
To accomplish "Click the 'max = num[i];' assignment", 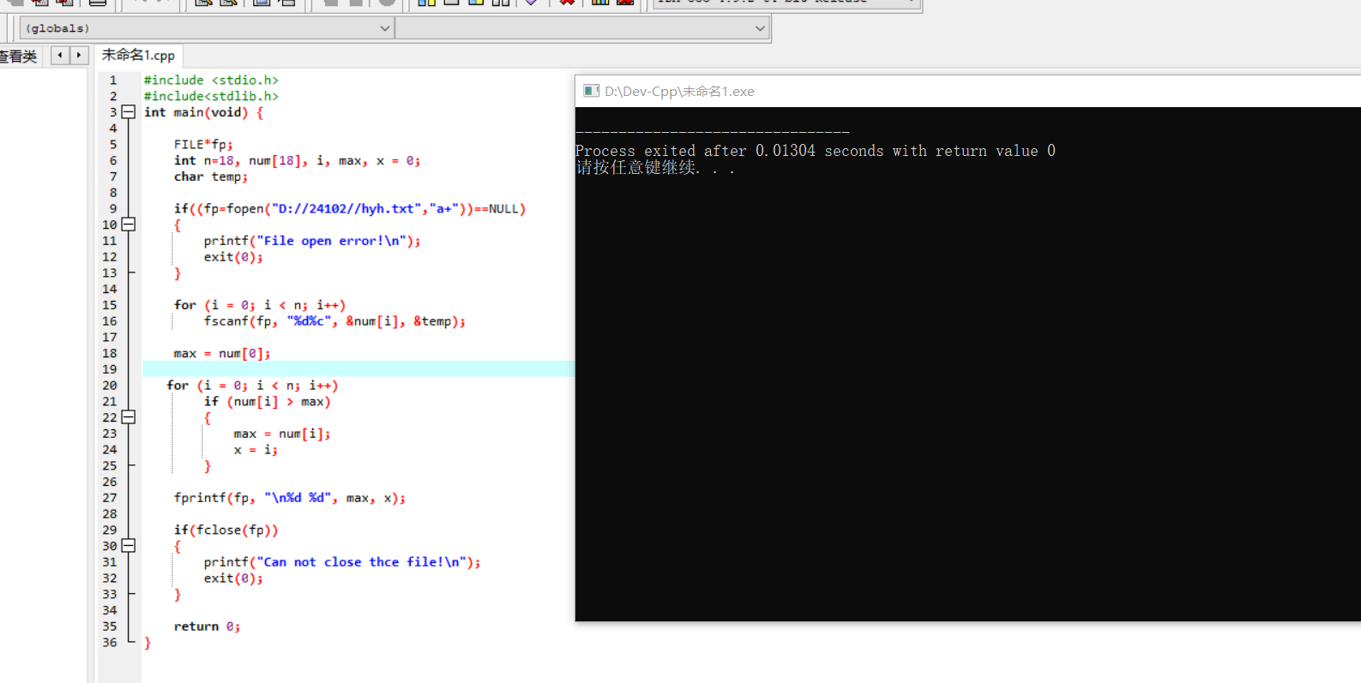I will [282, 434].
